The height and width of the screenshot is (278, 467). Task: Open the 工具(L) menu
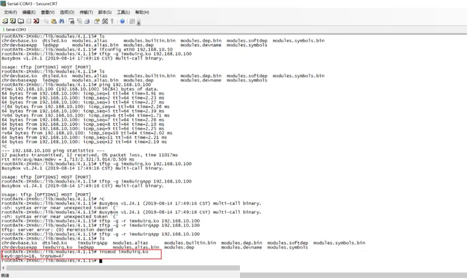pos(123,12)
